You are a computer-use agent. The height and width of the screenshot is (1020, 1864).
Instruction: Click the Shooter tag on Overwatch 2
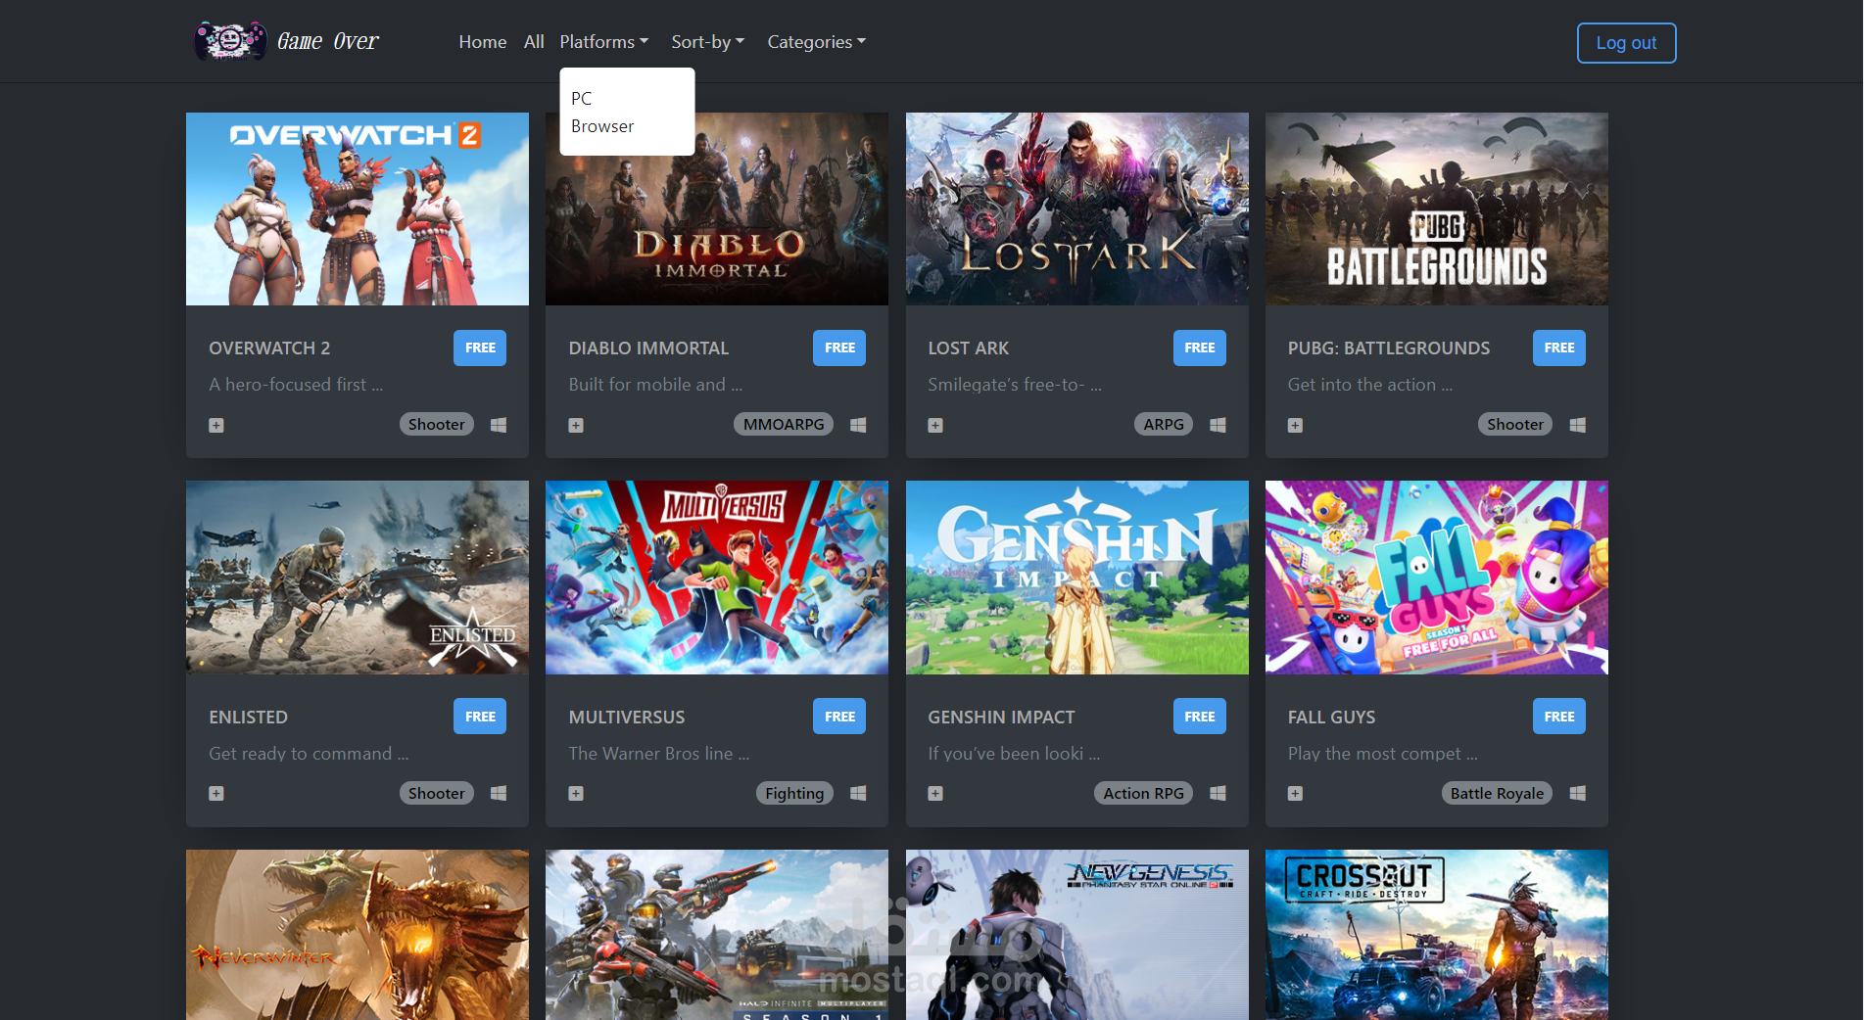point(437,424)
